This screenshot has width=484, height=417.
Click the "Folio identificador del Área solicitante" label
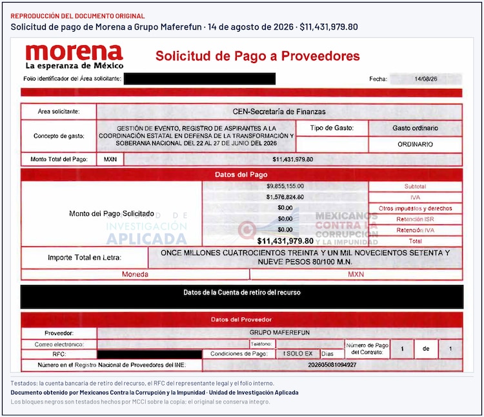(x=72, y=79)
